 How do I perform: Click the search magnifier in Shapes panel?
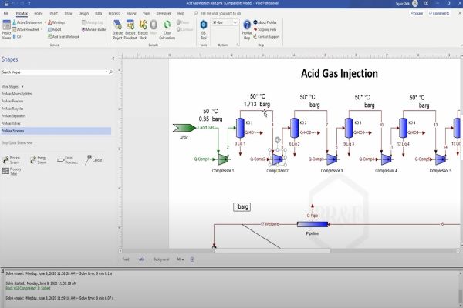[110, 72]
